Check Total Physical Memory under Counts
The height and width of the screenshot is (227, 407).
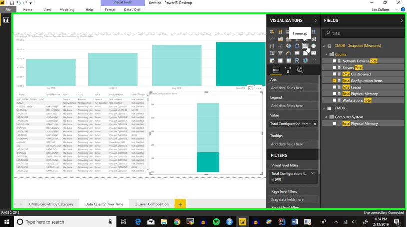tap(334, 94)
